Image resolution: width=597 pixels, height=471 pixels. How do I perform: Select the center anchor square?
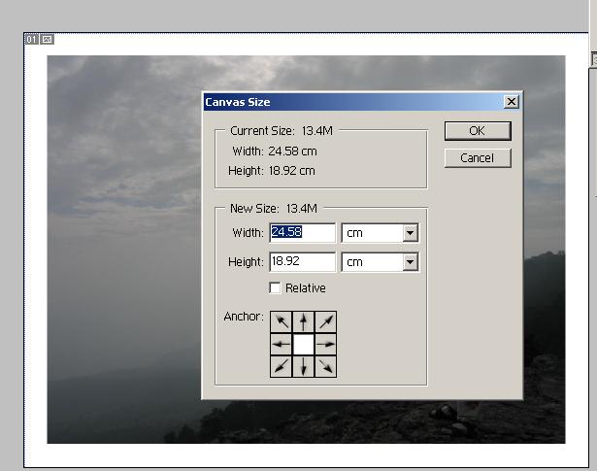click(x=304, y=344)
